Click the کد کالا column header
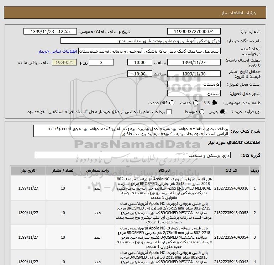This screenshot has width=274, height=265. pos(231,170)
